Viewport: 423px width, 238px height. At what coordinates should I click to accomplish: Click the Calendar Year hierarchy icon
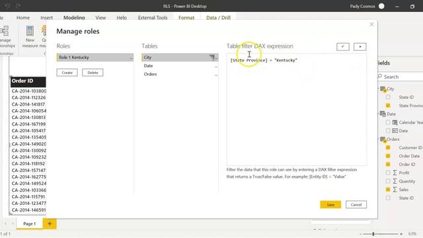click(395, 122)
